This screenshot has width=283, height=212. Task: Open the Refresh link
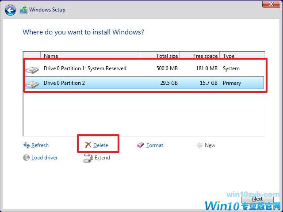[40, 145]
